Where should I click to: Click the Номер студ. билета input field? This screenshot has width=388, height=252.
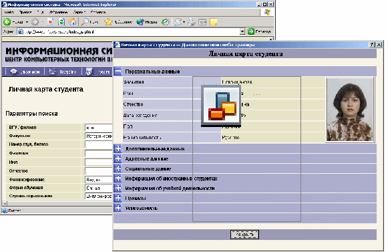tap(98, 144)
